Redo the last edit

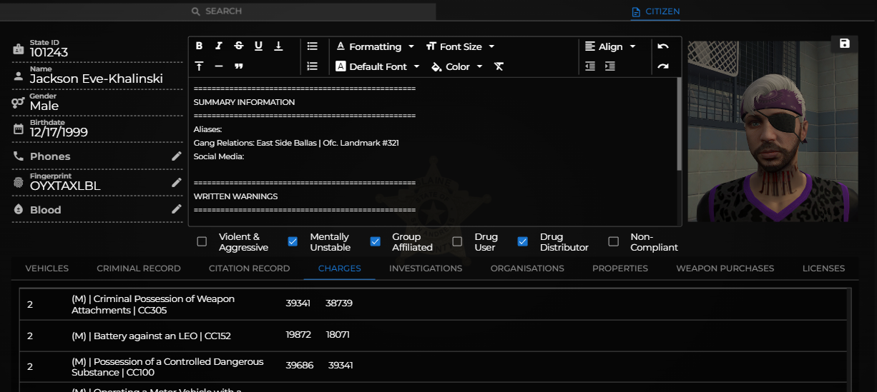[x=663, y=66]
